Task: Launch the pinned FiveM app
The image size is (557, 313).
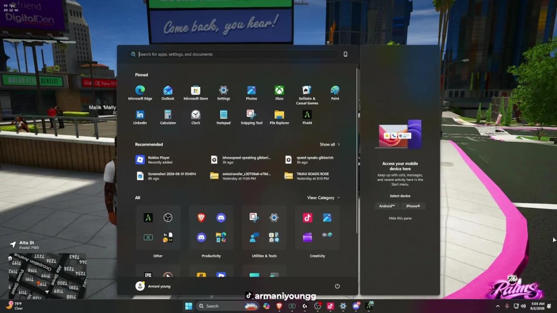Action: 307,117
